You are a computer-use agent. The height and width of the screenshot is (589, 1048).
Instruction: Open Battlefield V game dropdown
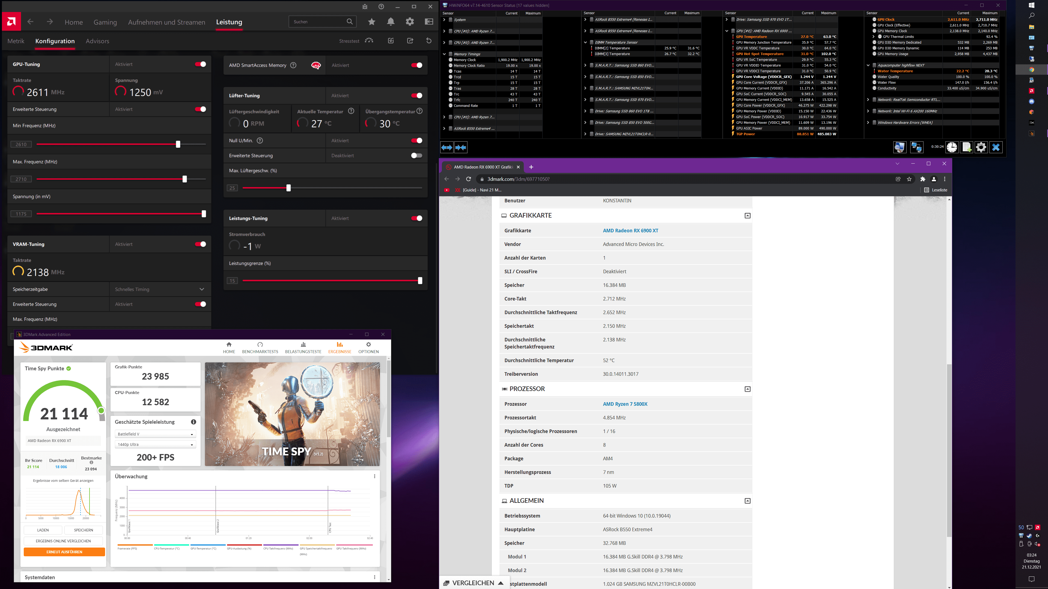[x=155, y=434]
